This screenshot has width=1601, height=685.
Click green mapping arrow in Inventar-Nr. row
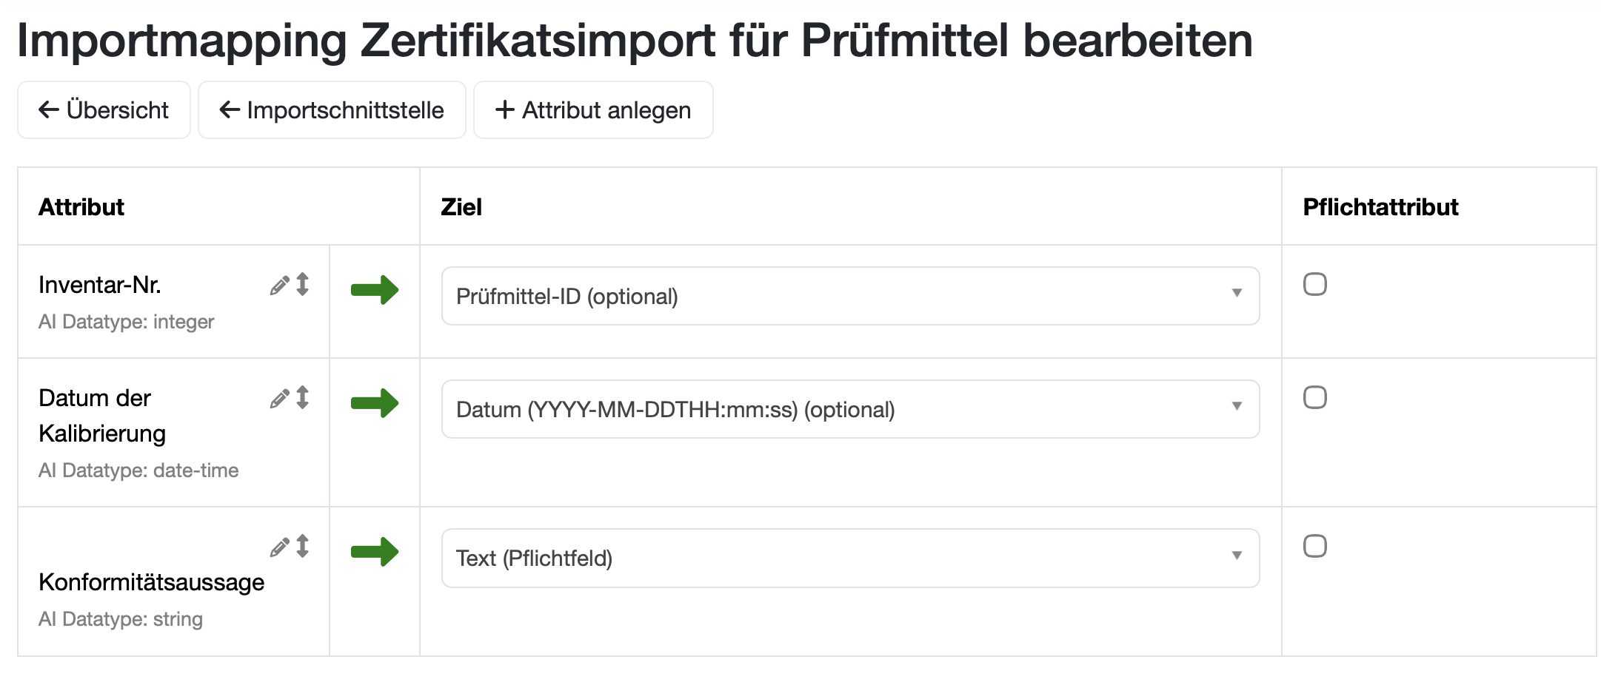(x=375, y=290)
